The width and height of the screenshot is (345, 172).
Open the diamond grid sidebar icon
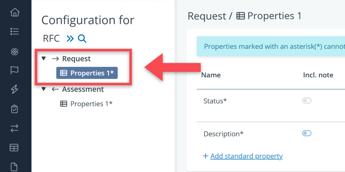(x=14, y=51)
